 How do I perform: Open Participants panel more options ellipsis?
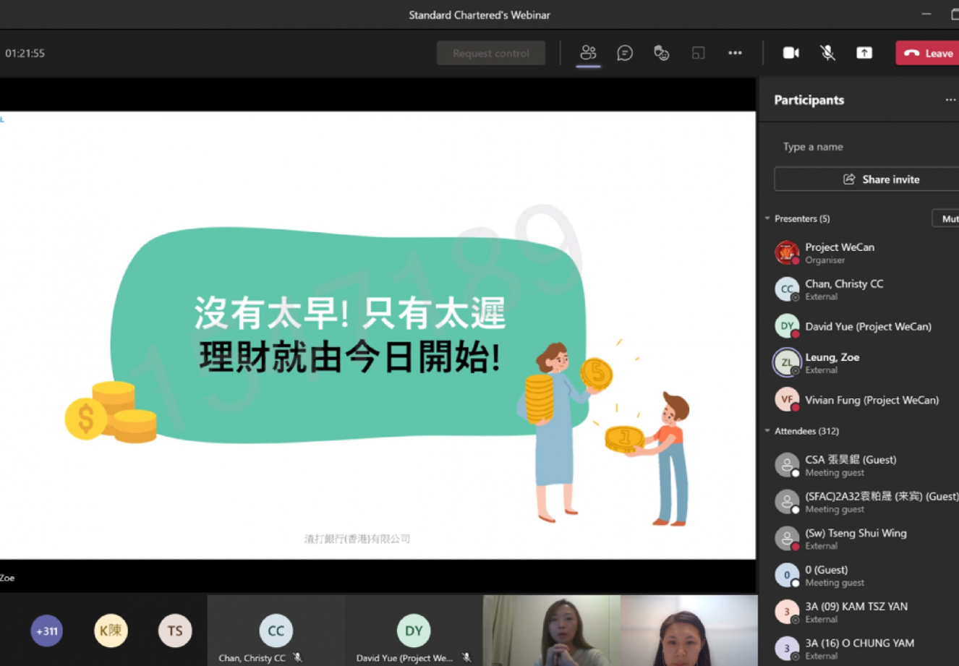tap(950, 100)
